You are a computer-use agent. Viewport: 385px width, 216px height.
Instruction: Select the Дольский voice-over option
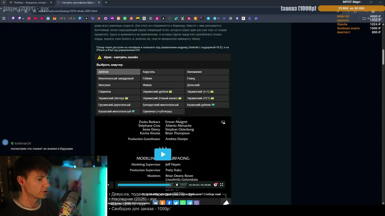(207, 85)
